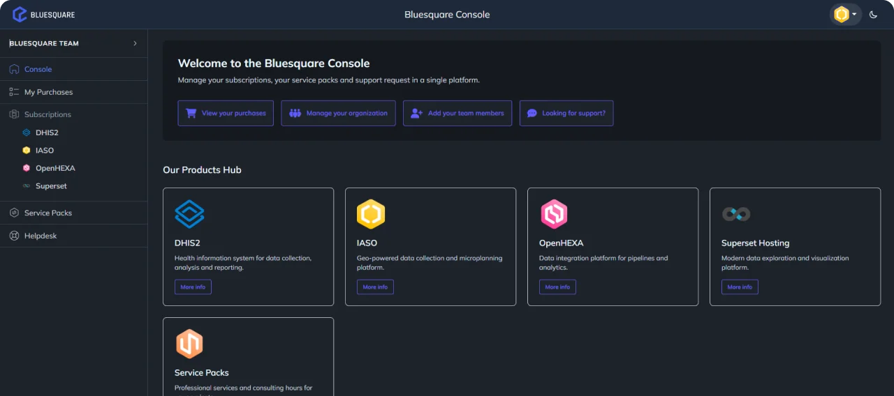Click the OpenHEXA logo on product card

(554, 214)
